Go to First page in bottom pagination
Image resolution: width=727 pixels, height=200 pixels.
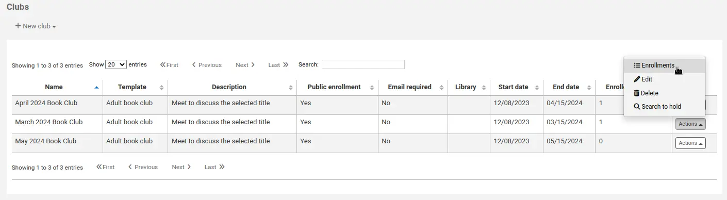coord(105,167)
